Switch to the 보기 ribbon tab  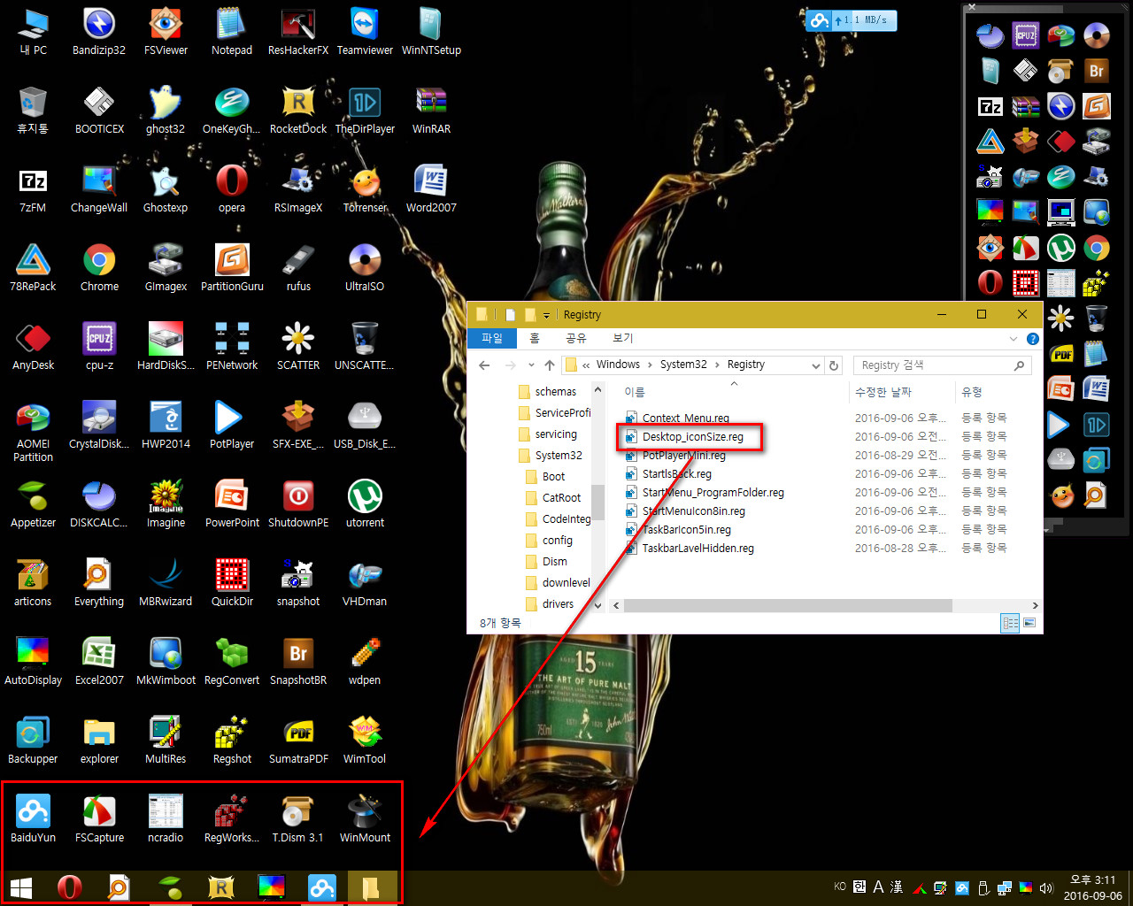[623, 338]
